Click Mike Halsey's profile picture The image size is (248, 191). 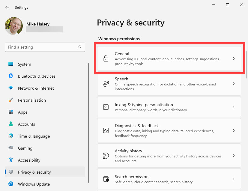(x=14, y=26)
